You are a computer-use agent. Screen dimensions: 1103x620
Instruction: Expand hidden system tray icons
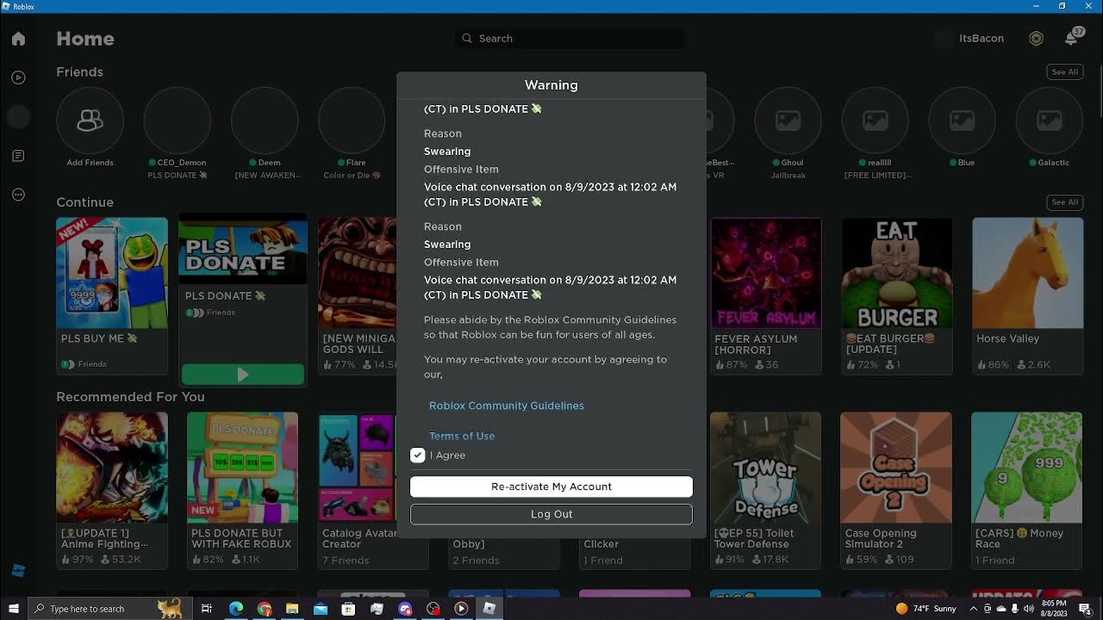974,609
